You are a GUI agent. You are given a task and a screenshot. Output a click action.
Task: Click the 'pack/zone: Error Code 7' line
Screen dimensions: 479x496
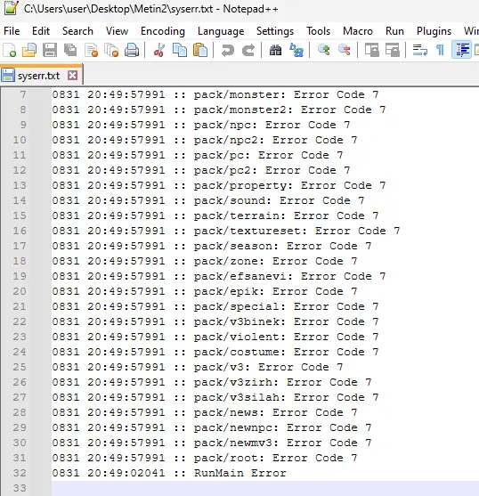click(x=205, y=261)
